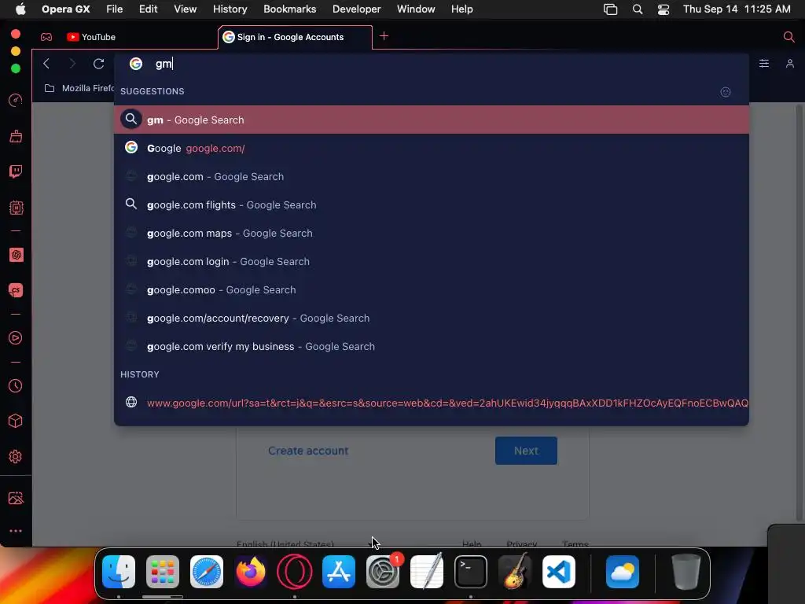The image size is (805, 604).
Task: Open the Bookmarks menu
Action: [x=289, y=9]
